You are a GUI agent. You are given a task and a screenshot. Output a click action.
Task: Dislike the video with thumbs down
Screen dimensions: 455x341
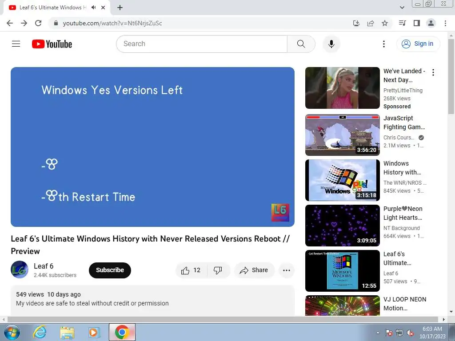click(x=218, y=270)
